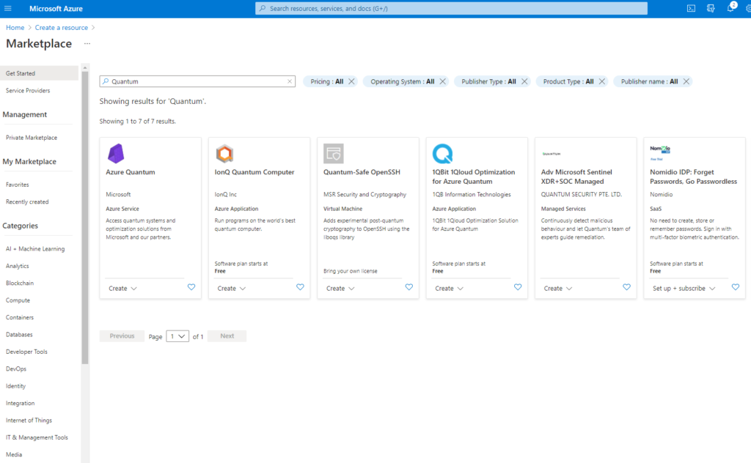
Task: Clear the Quantum search field with the X
Action: tap(290, 81)
